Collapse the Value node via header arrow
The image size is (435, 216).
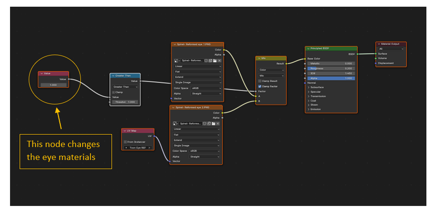42,73
